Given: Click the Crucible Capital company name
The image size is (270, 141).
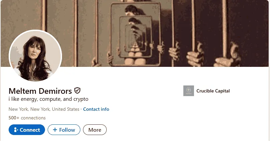Looking at the screenshot, I should pyautogui.click(x=213, y=91).
